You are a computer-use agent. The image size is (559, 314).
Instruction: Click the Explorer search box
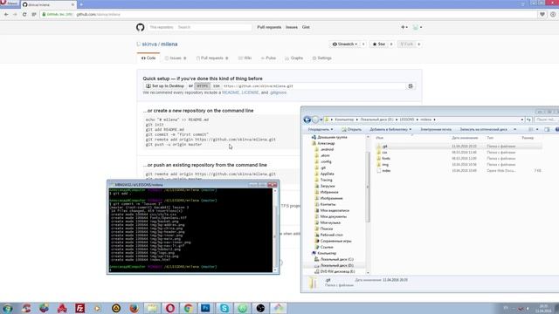(x=546, y=119)
